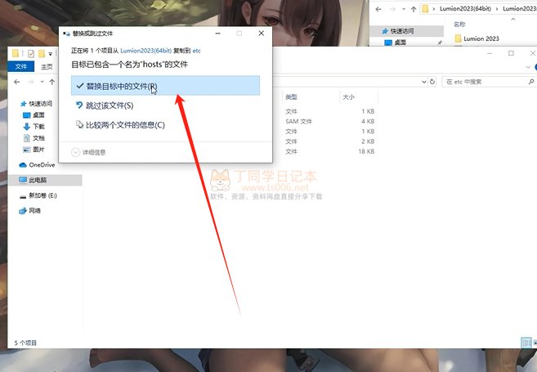
Task: Click the 5 个项目 status text
Action: (25, 343)
